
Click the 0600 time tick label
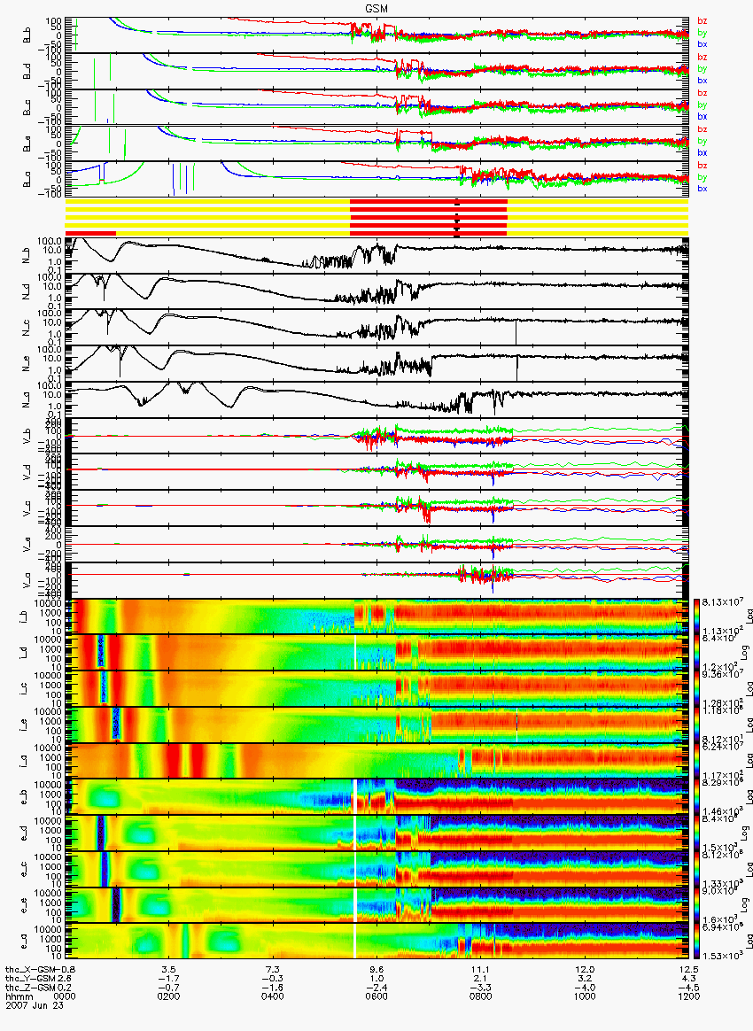tap(376, 996)
